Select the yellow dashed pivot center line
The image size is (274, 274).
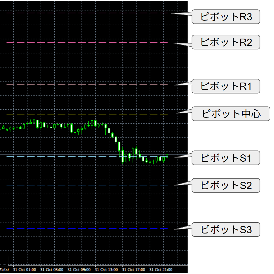click(87, 114)
